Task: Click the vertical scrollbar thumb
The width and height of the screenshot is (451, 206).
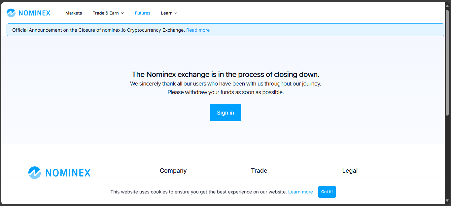Action: 447,63
